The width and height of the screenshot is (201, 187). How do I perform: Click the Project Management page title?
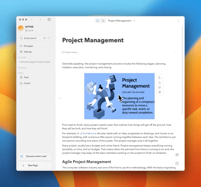(93, 40)
